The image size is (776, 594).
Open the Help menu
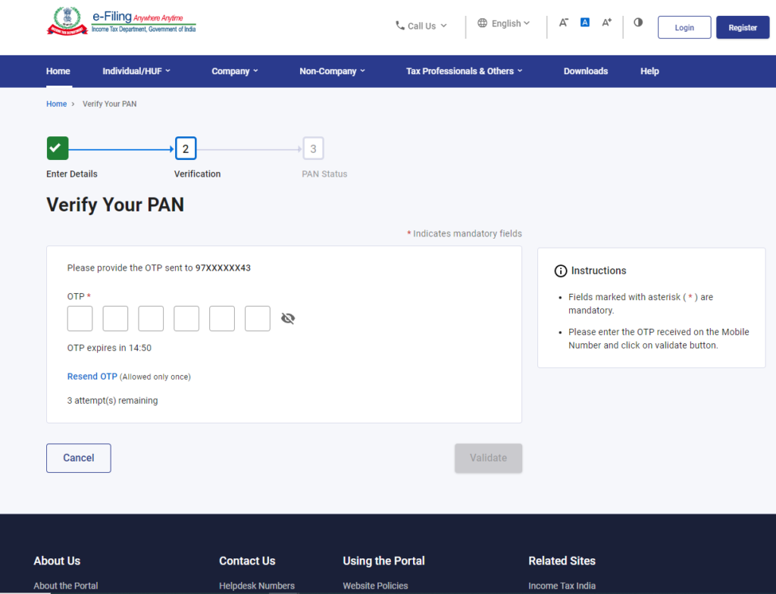pos(649,70)
